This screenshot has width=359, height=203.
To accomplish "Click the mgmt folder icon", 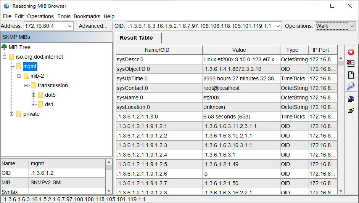I will click(x=19, y=66).
